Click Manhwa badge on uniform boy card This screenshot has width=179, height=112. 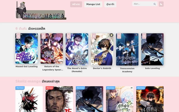tap(111, 88)
